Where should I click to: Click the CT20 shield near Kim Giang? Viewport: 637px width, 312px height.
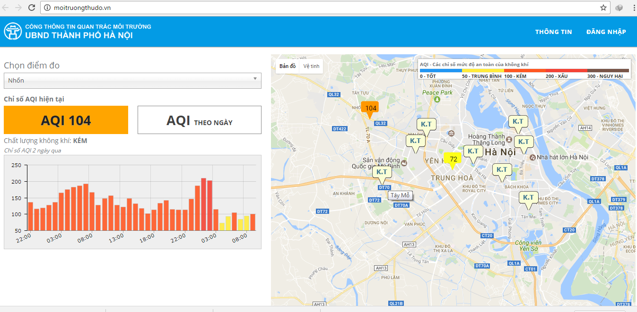tap(487, 235)
